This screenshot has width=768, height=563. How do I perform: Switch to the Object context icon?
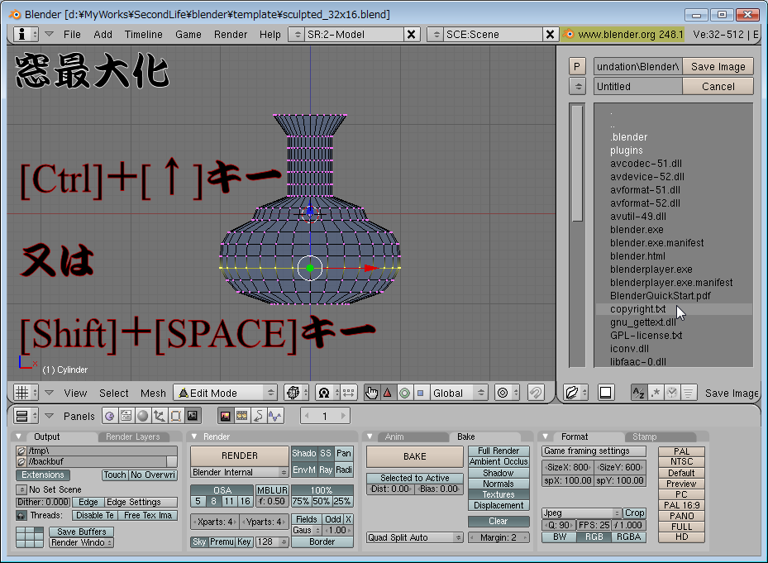[160, 416]
